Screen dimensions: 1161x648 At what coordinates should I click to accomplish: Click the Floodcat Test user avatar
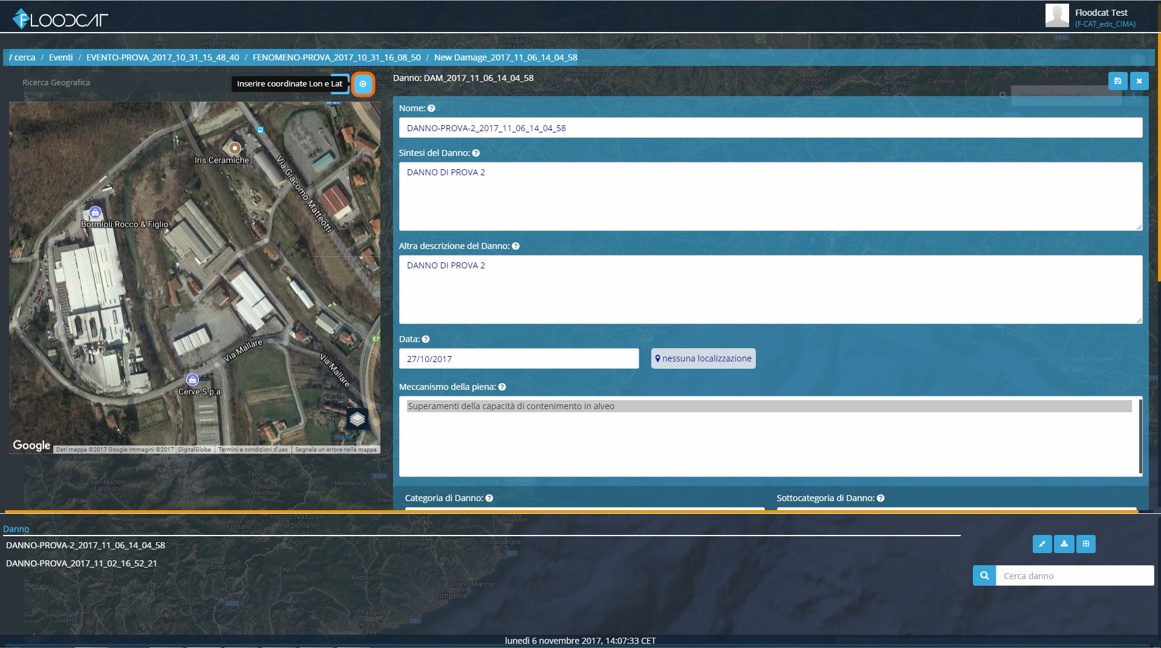1057,16
